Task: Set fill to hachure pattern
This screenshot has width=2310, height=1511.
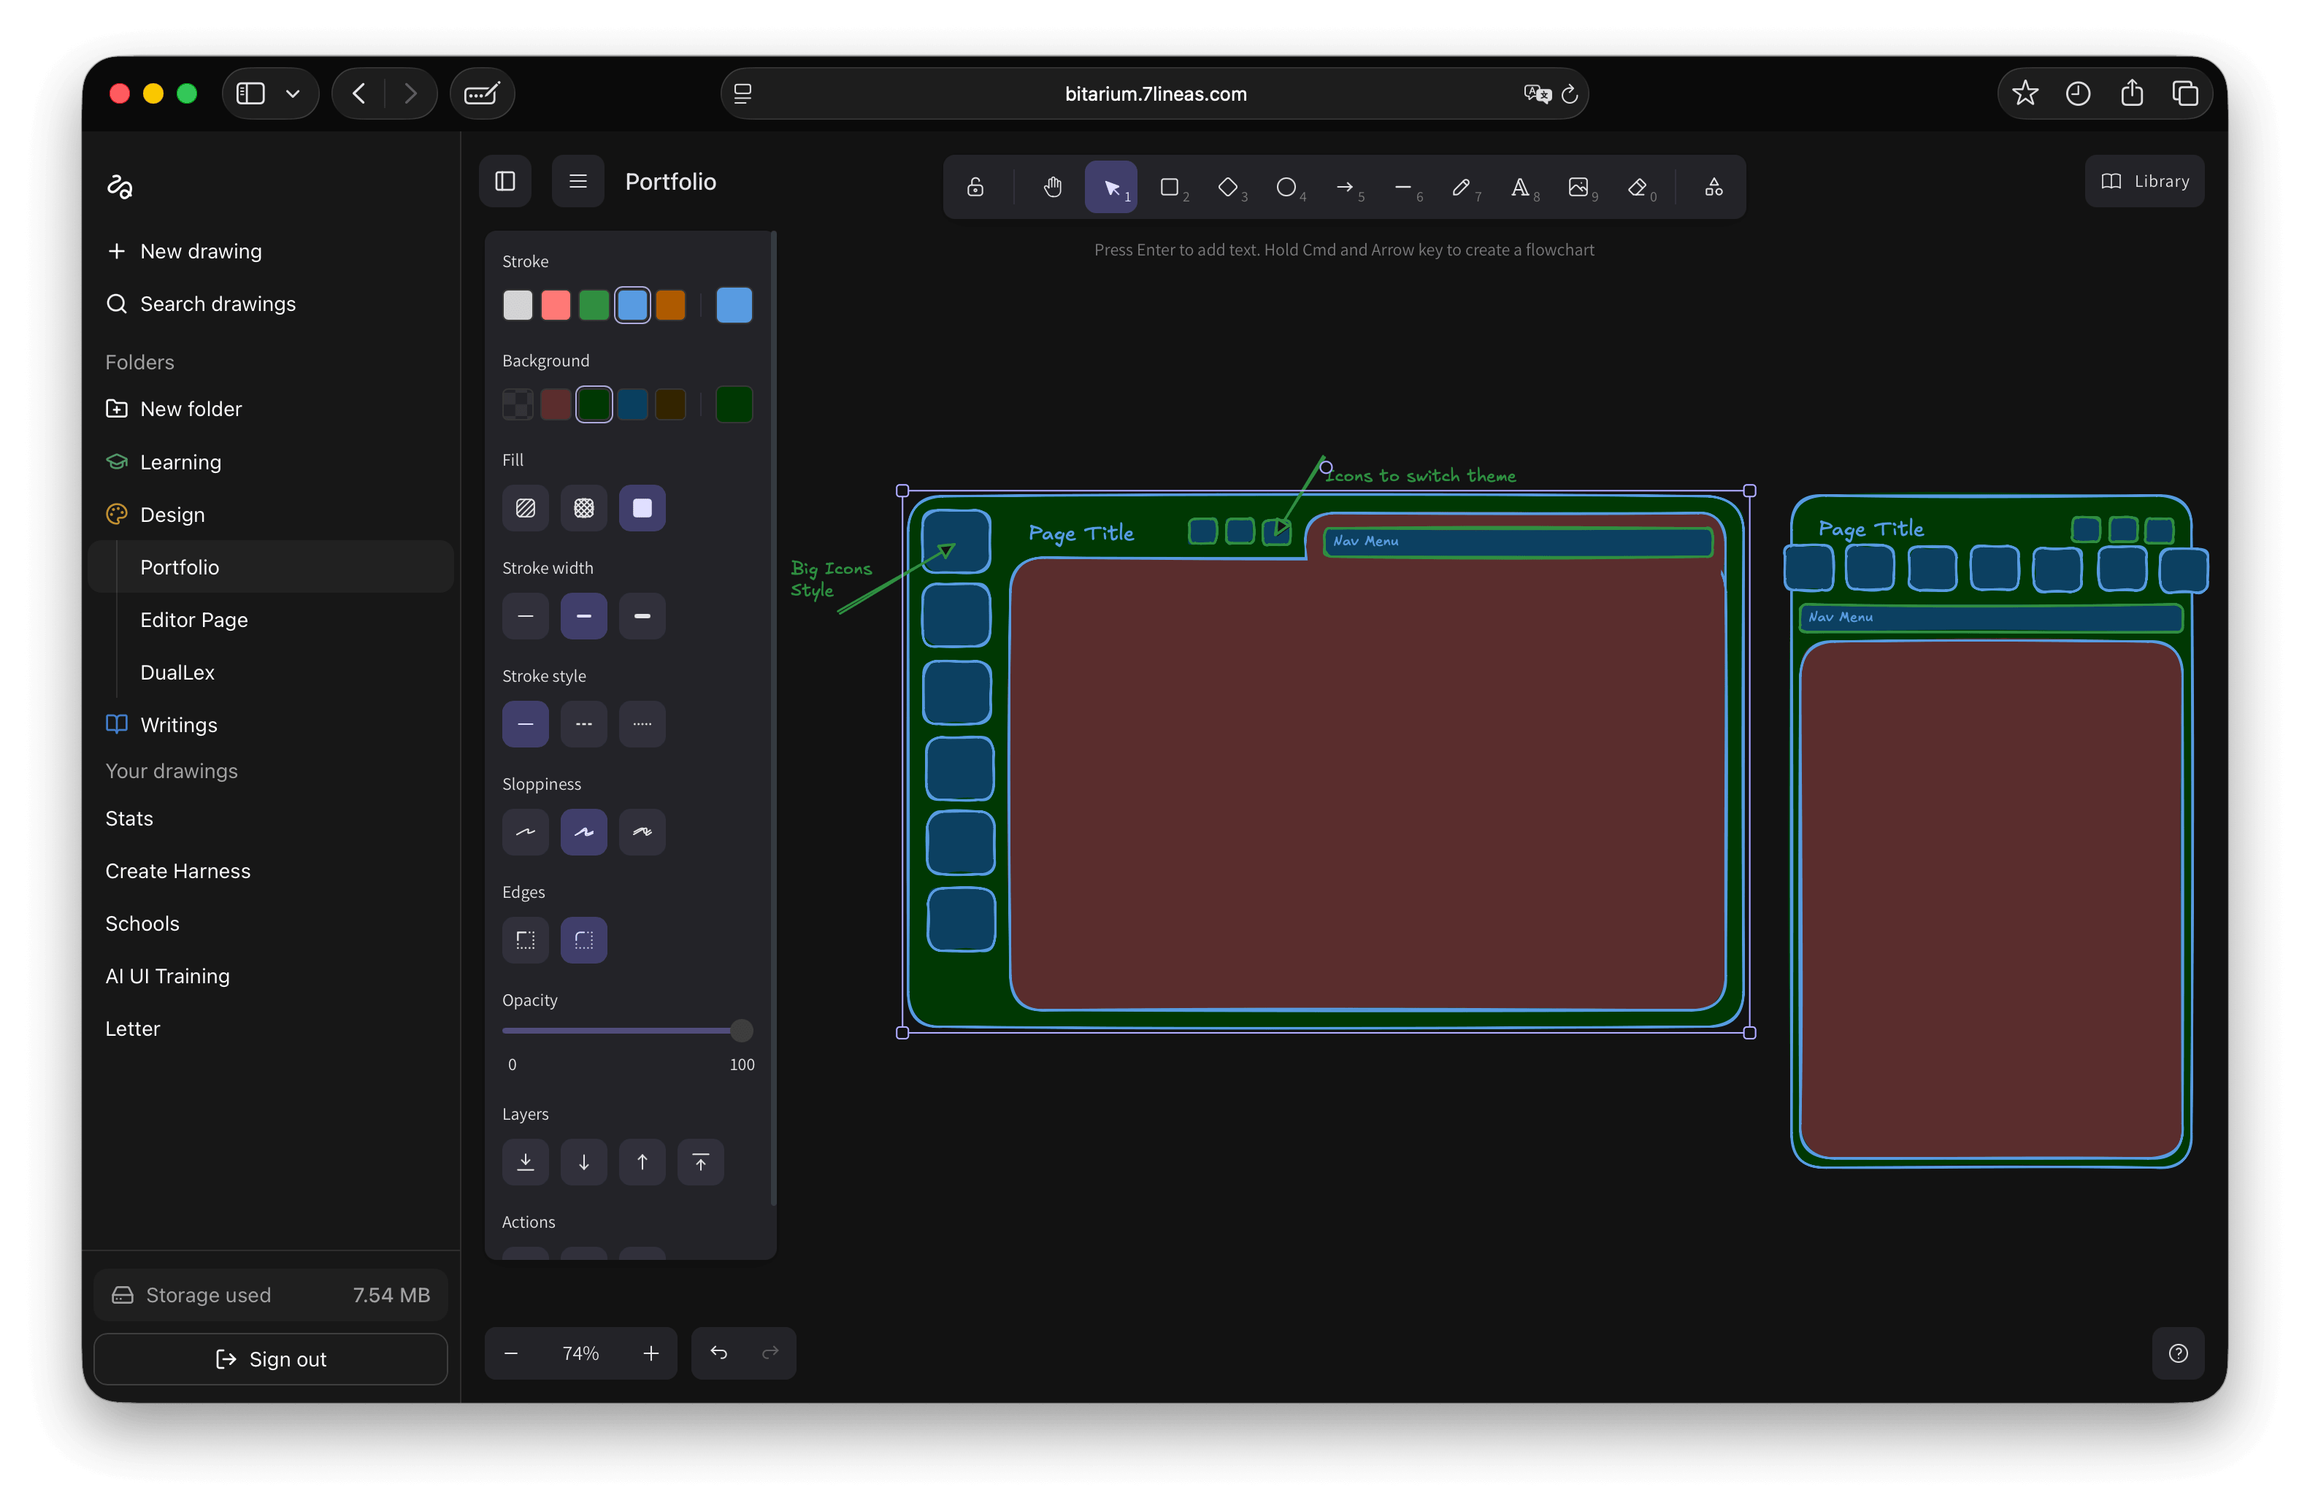Action: [x=525, y=507]
